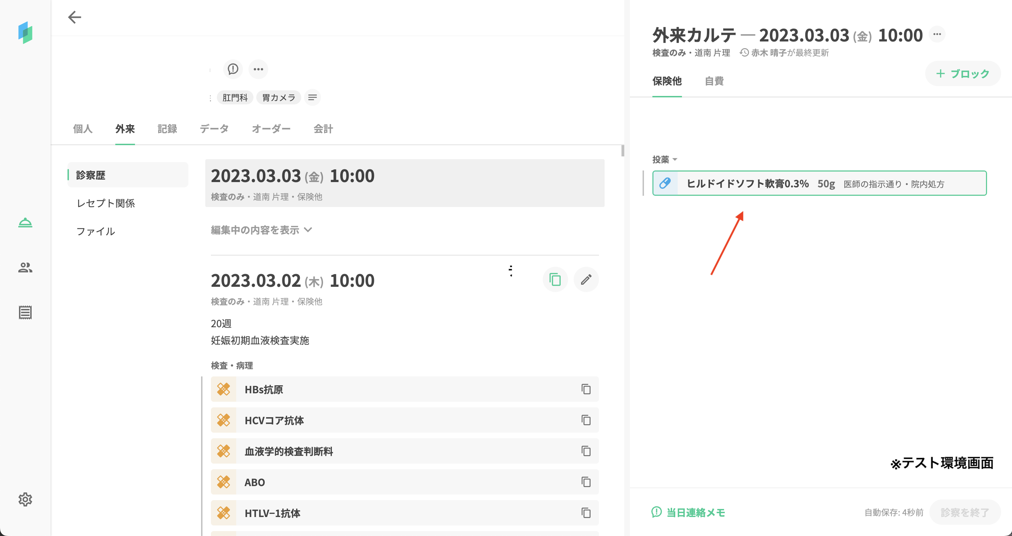Open the receipt document sidebar icon
The image size is (1012, 536).
coord(25,312)
